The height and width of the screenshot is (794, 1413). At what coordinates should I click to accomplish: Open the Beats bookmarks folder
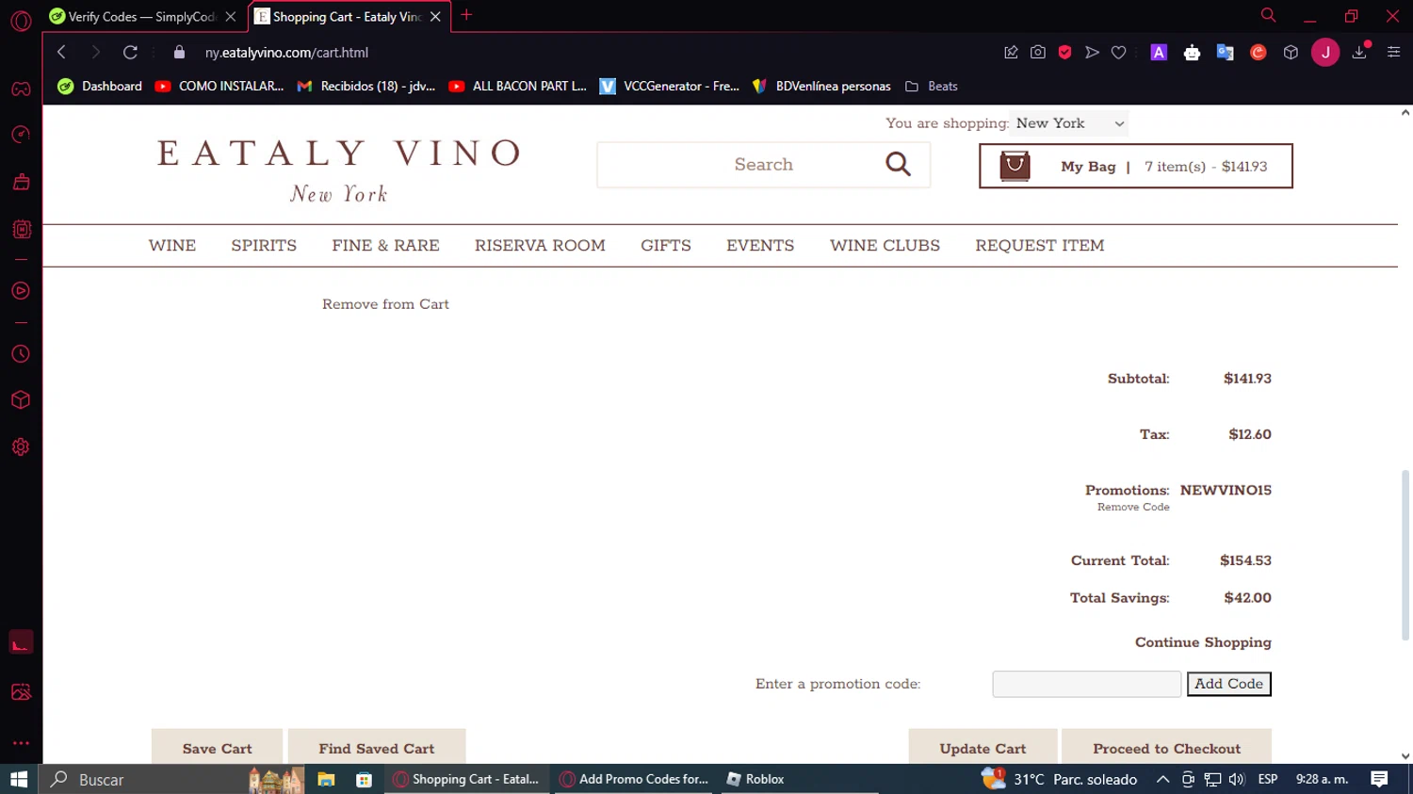tap(932, 86)
